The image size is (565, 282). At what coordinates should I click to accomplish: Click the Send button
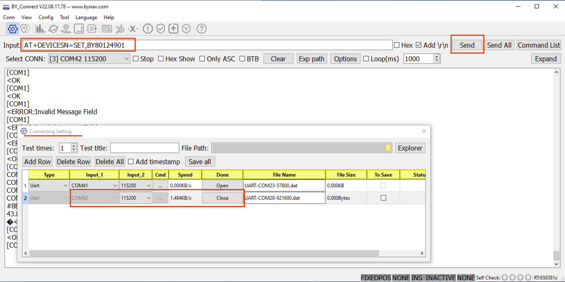click(467, 45)
